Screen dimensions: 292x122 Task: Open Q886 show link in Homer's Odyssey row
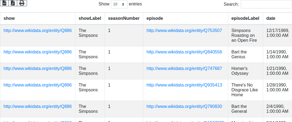[x=38, y=69]
